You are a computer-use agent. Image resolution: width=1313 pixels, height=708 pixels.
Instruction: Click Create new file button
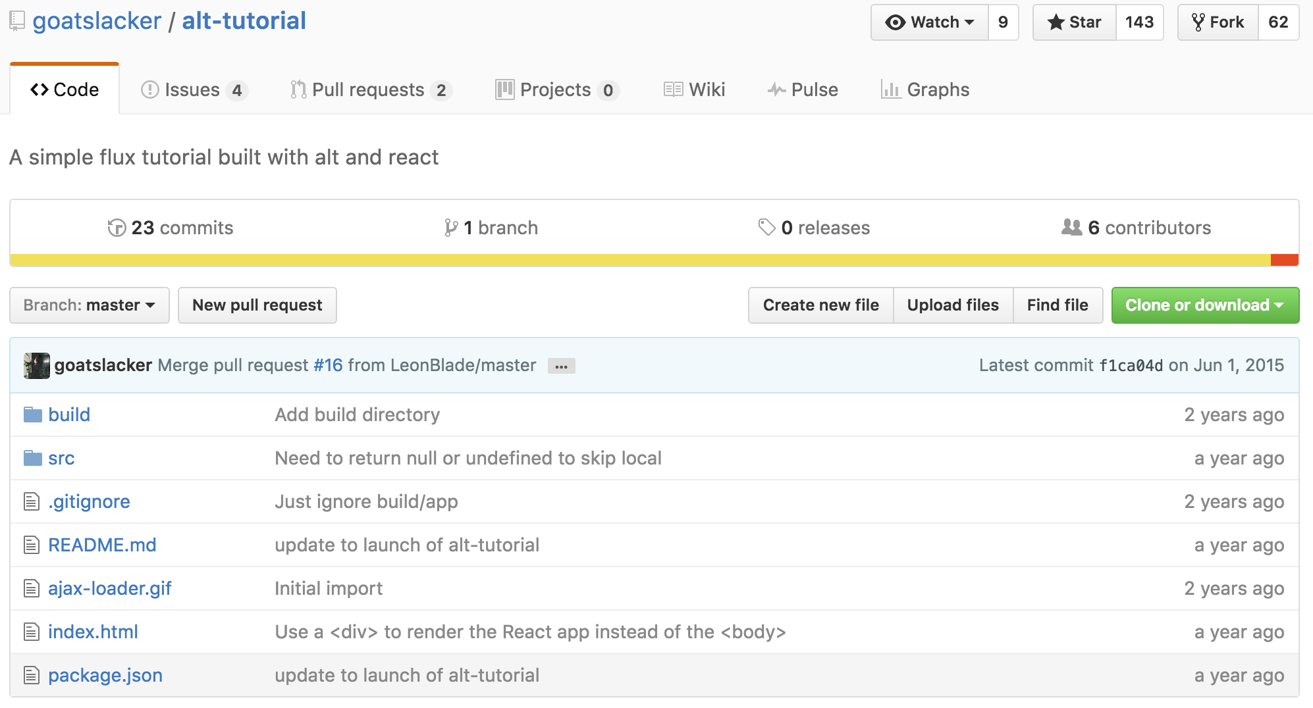coord(821,305)
